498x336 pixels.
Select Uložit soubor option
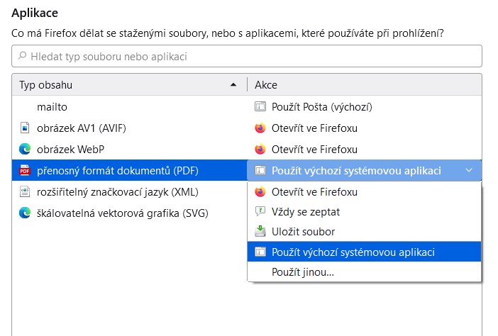click(365, 232)
